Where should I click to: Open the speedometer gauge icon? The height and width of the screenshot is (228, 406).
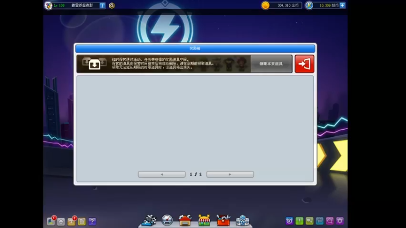pos(167,220)
